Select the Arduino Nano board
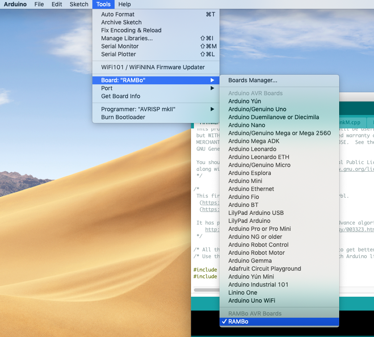 [x=279, y=125]
